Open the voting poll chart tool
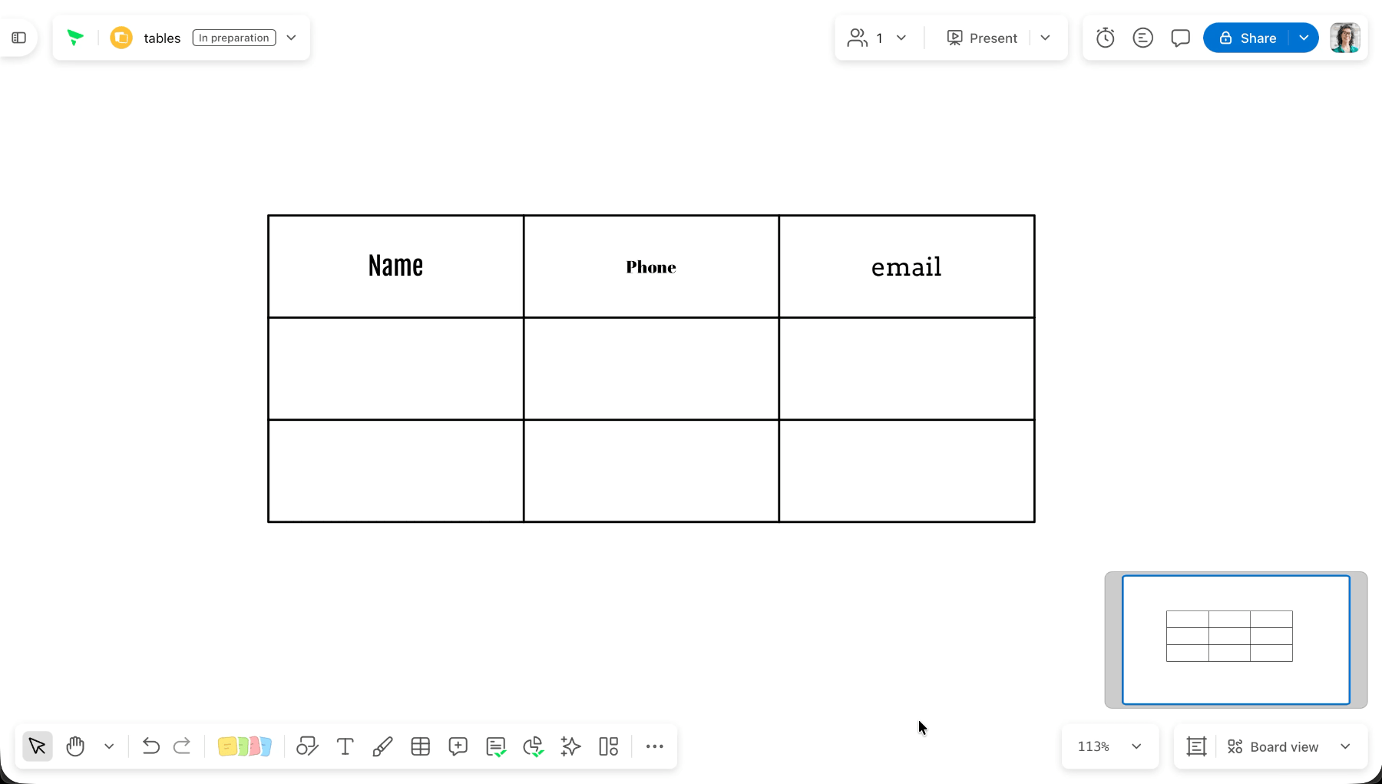The width and height of the screenshot is (1382, 784). point(534,746)
